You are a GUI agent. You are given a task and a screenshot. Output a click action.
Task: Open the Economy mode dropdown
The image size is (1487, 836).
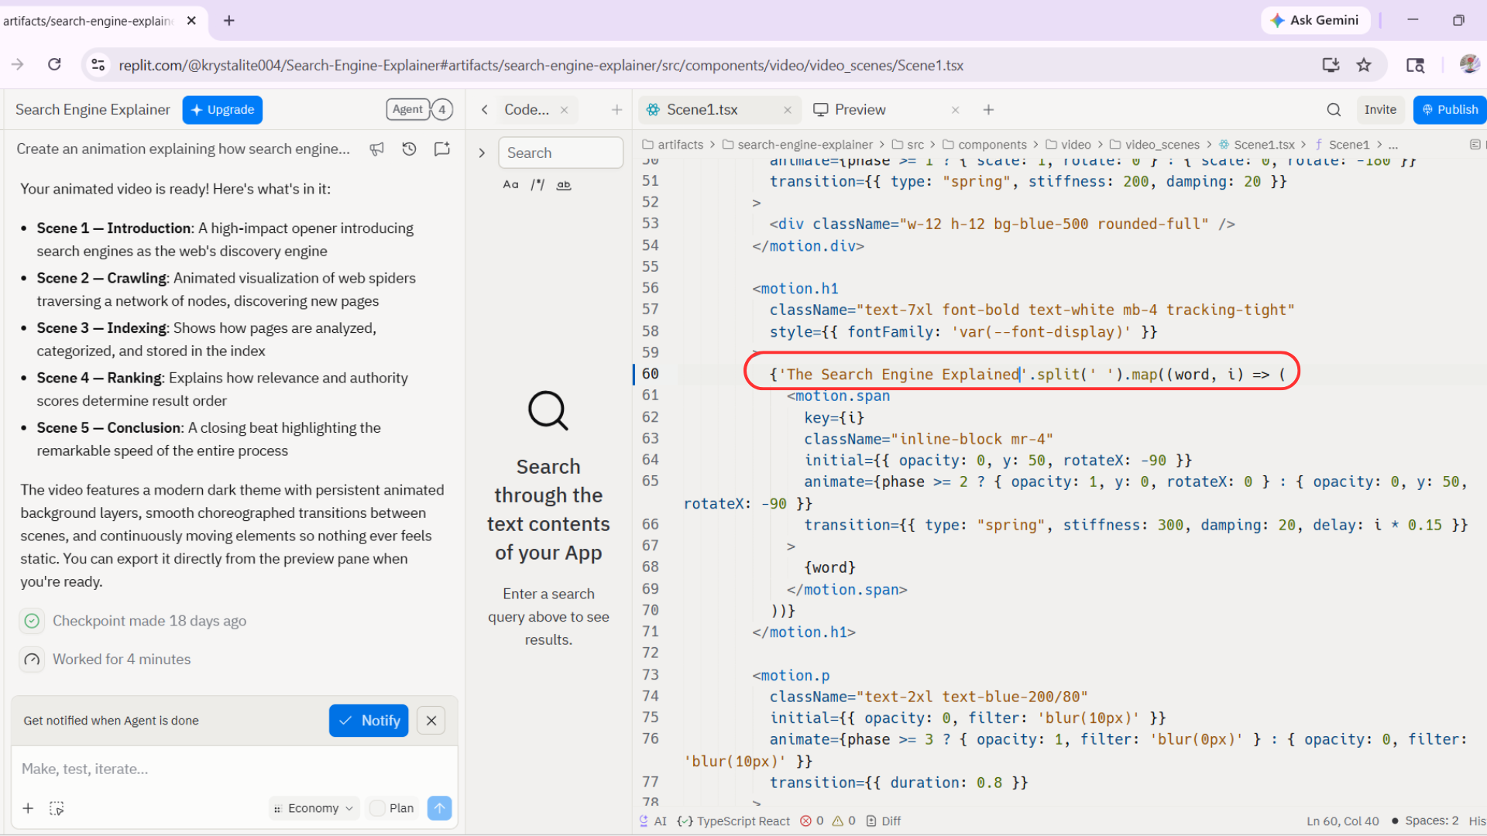(314, 808)
